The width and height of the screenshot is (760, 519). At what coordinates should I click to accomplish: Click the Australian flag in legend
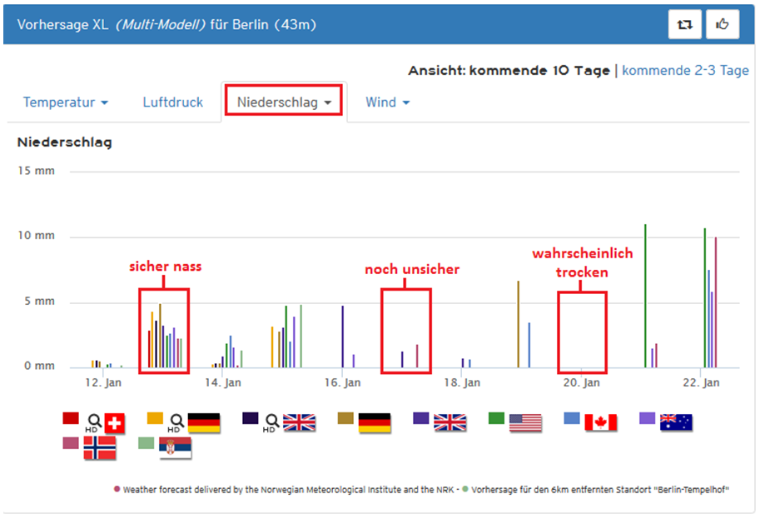tap(676, 423)
